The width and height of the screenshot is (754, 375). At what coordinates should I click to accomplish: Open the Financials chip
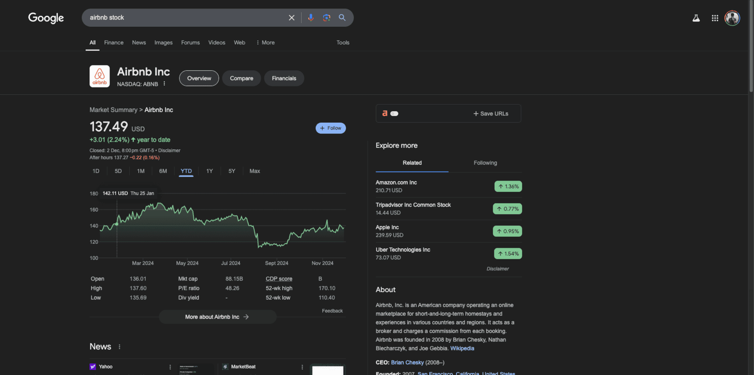284,78
